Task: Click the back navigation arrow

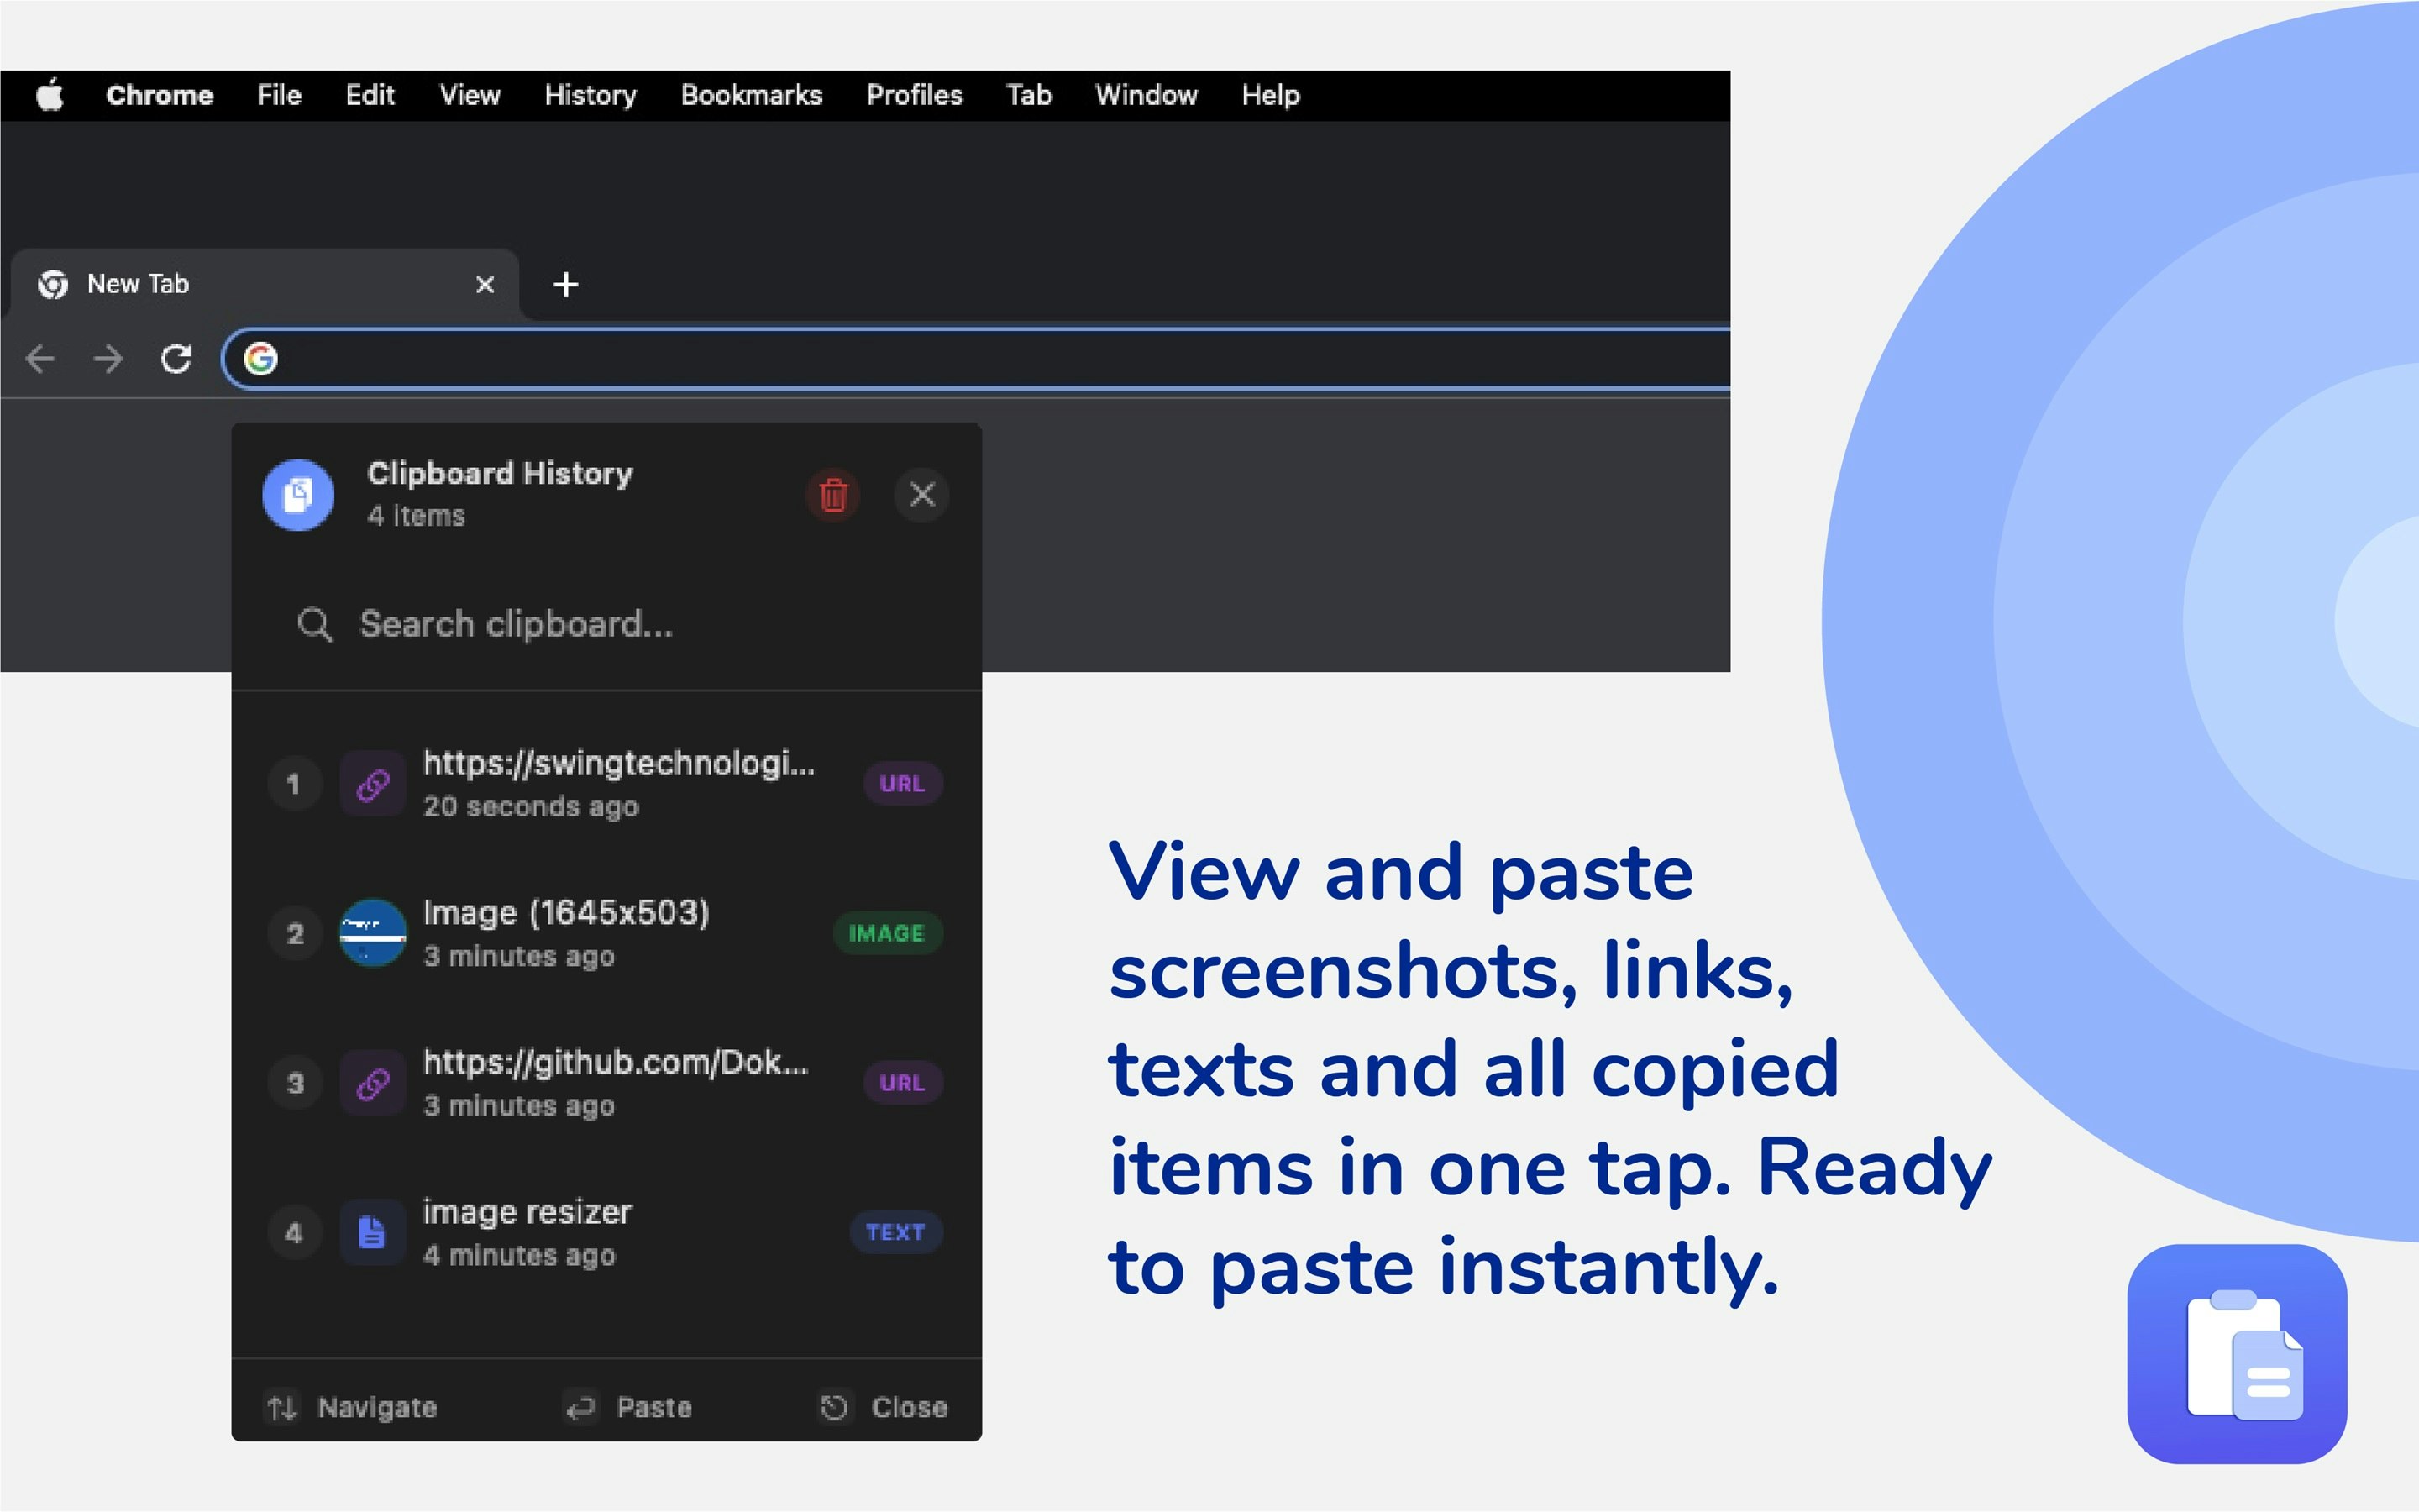Action: (x=41, y=358)
